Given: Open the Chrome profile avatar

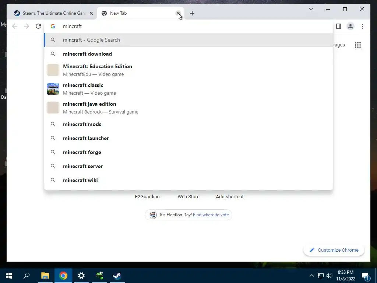Looking at the screenshot, I should [x=350, y=26].
